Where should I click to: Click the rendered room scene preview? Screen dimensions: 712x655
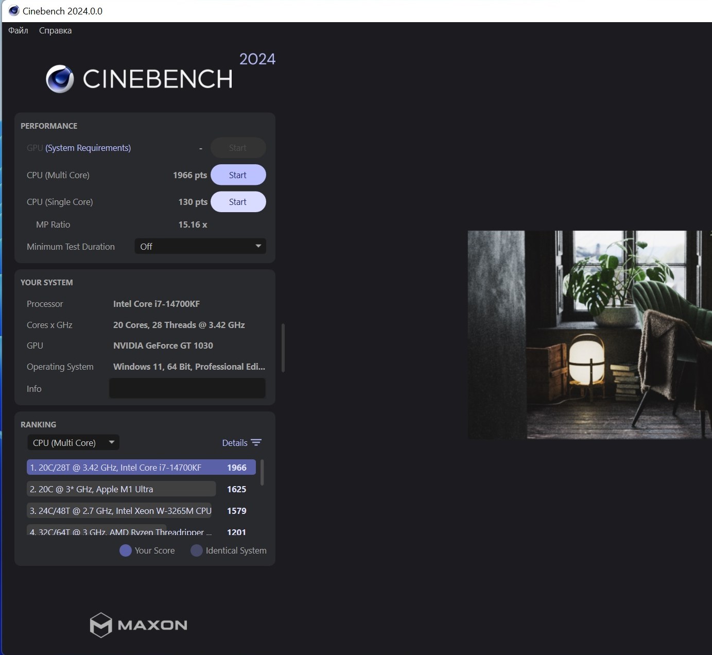589,335
